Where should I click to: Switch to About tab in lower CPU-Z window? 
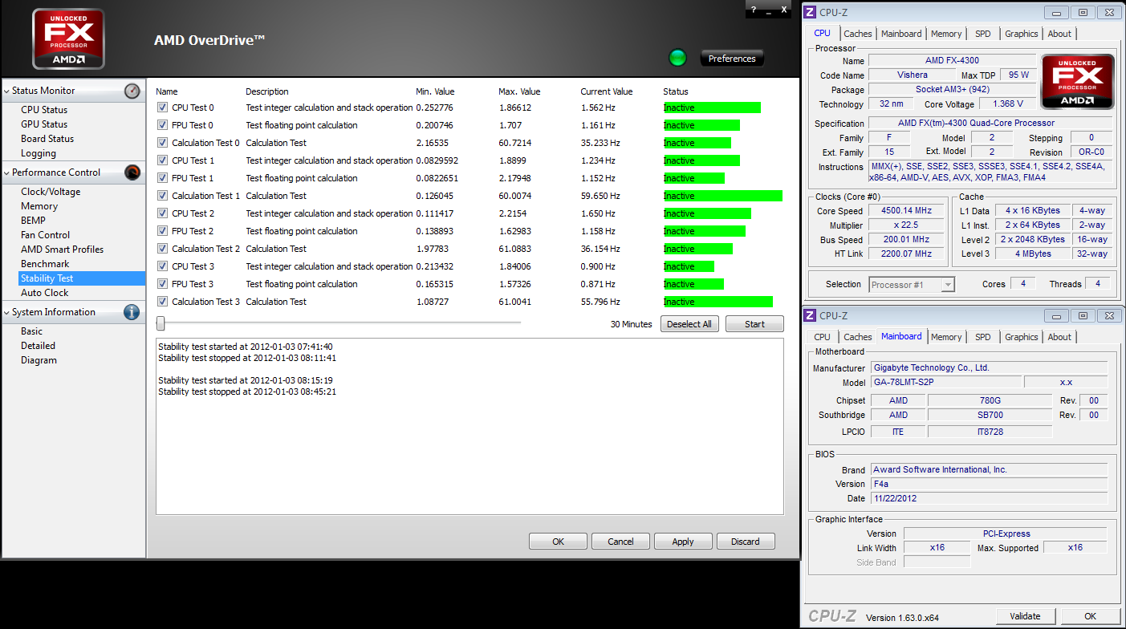[x=1059, y=337]
